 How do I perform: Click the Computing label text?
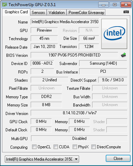[x=19, y=147]
